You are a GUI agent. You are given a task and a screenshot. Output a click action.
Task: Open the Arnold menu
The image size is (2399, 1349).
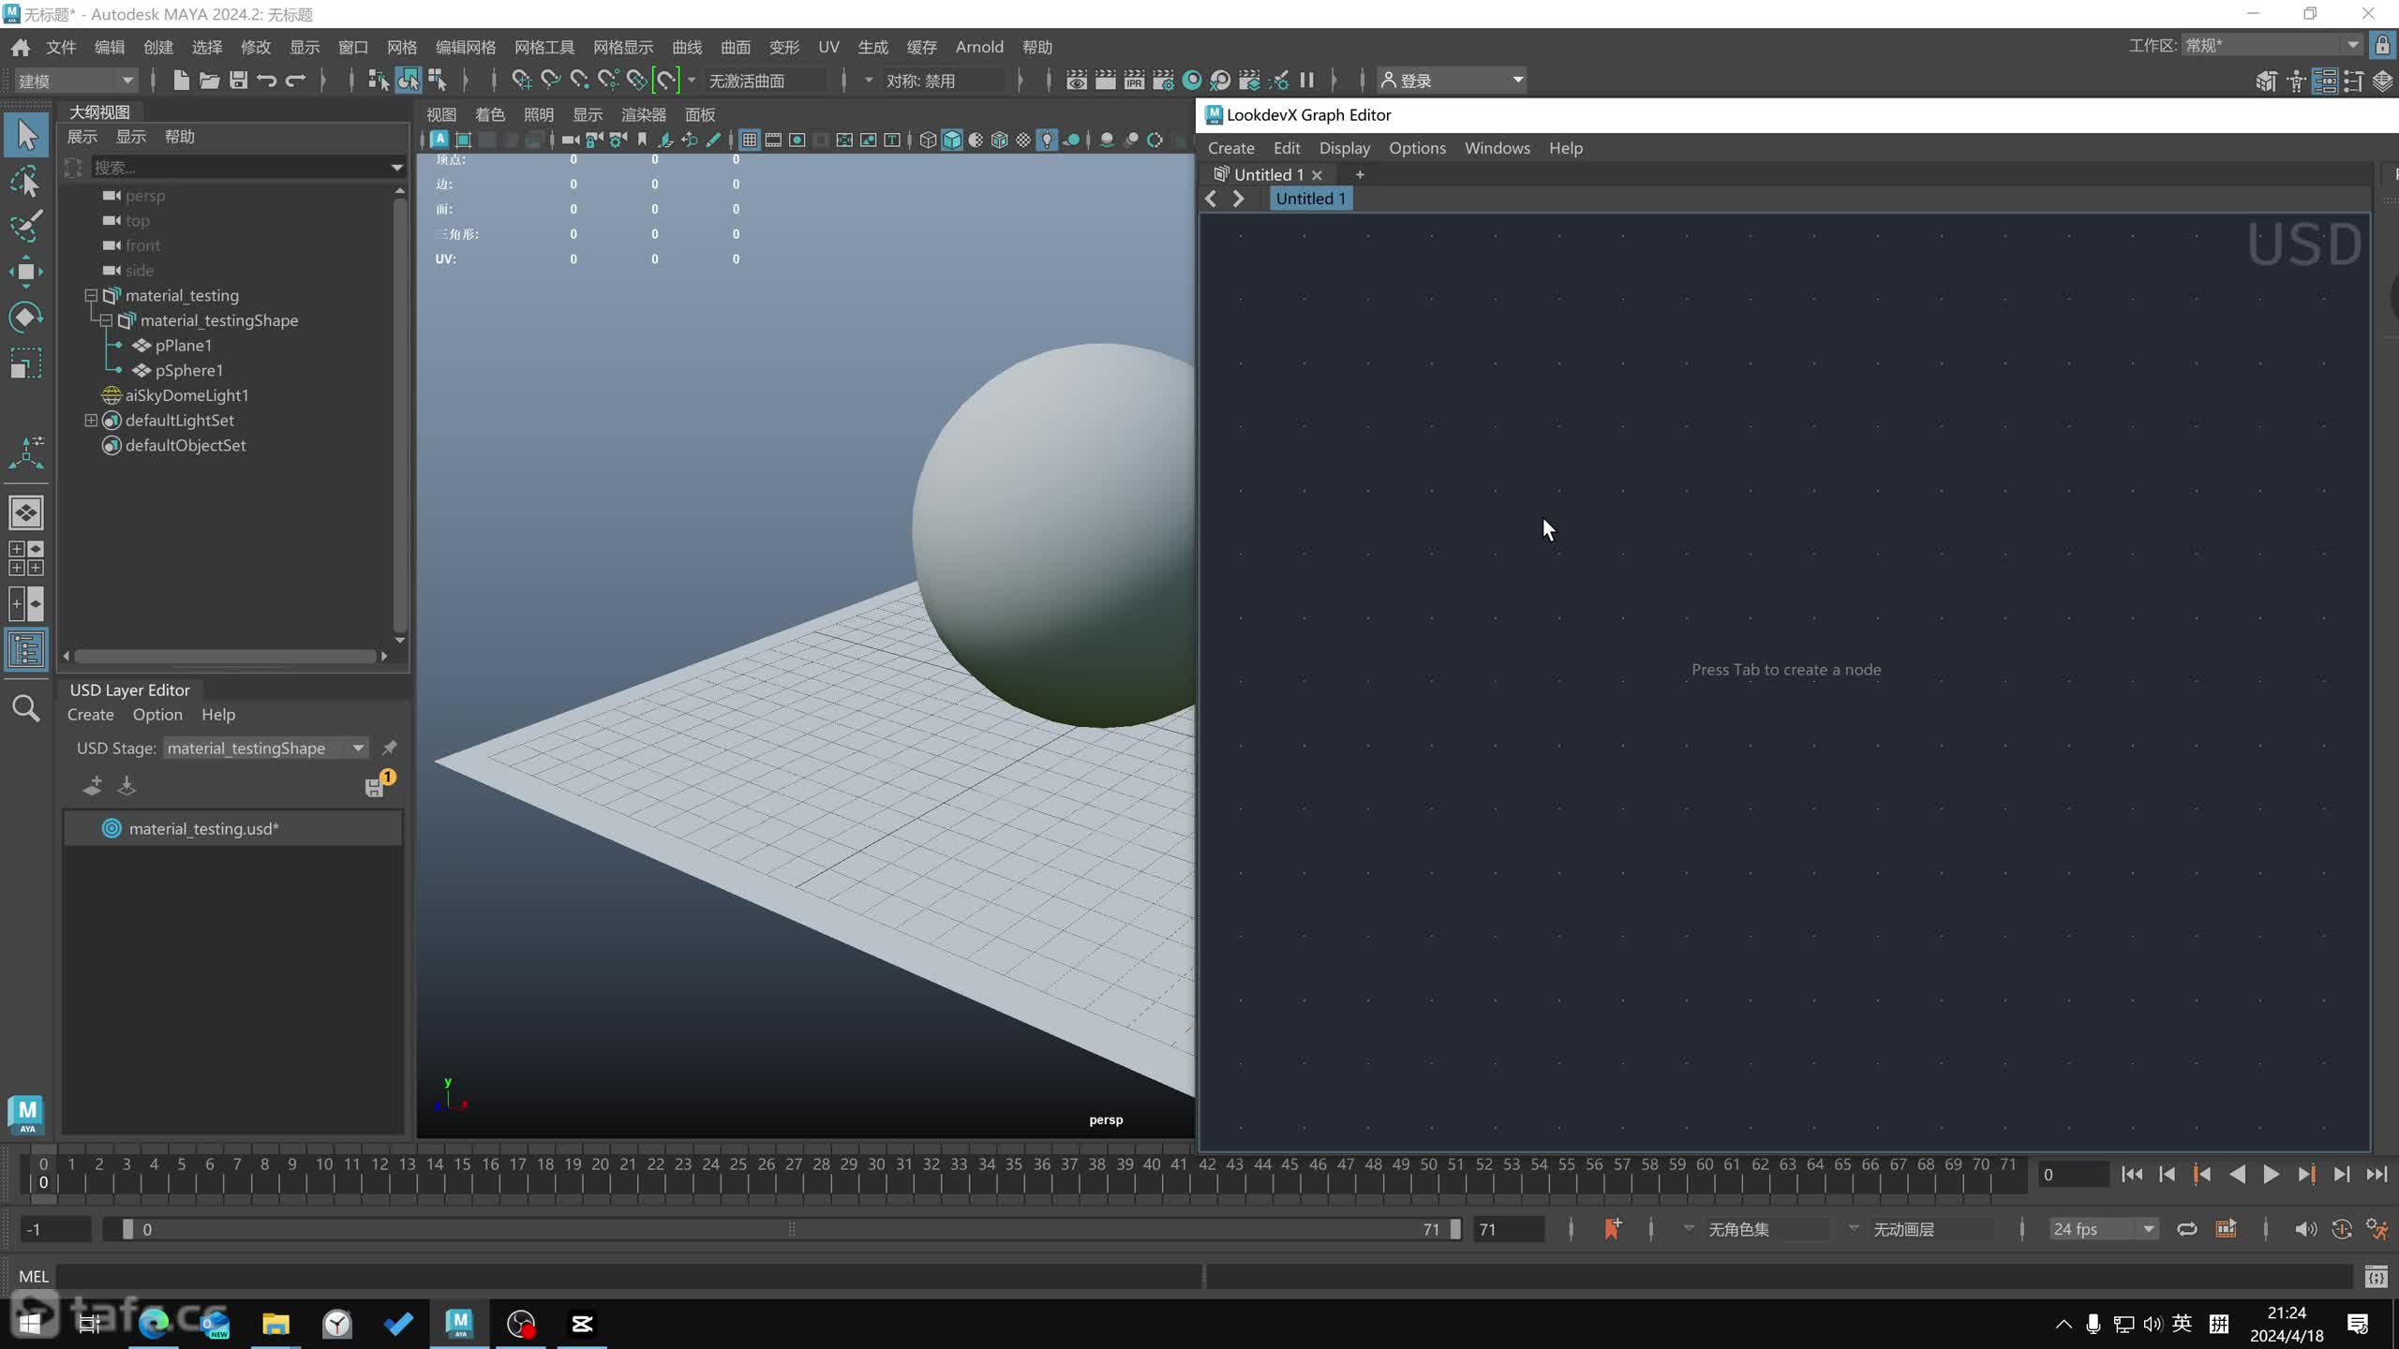pos(979,47)
